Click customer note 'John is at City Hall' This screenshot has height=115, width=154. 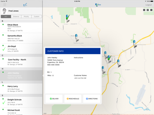point(80,78)
